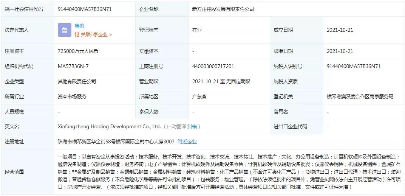Click company type 其他有限责任公司
The image size is (405, 196).
[77, 81]
